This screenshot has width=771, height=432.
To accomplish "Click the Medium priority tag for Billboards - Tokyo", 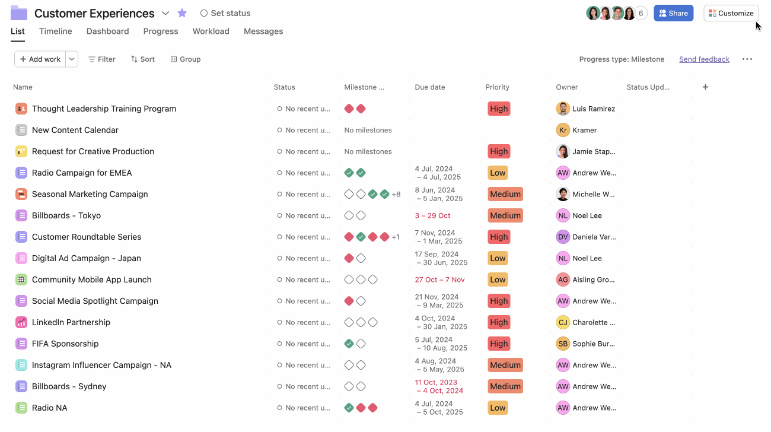I will click(505, 215).
